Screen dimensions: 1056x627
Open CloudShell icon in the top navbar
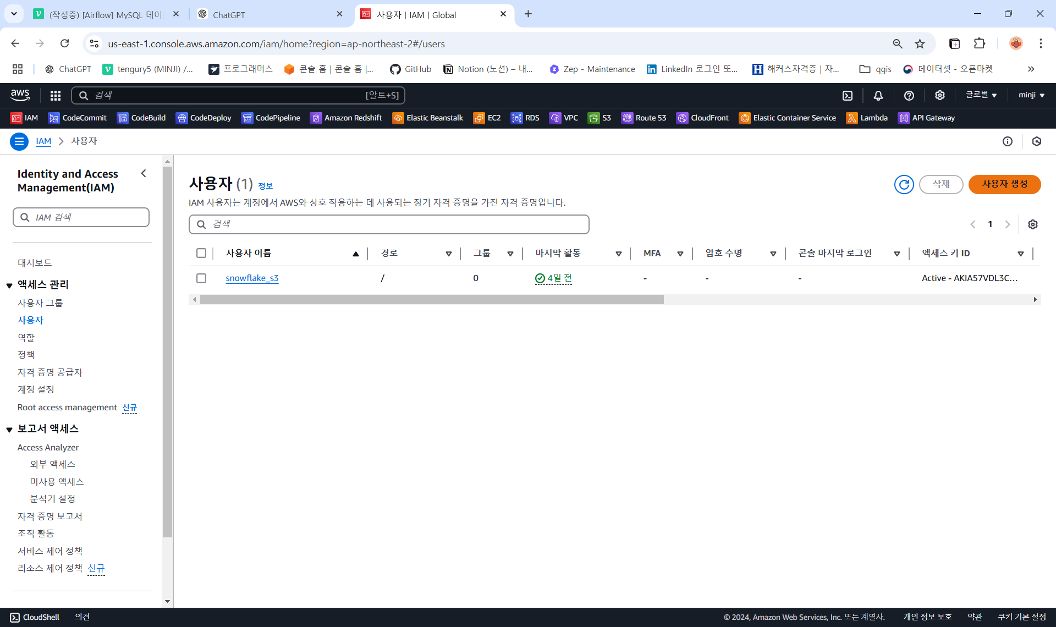pyautogui.click(x=848, y=96)
